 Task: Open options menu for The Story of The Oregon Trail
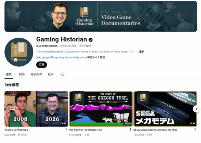tap(130, 130)
